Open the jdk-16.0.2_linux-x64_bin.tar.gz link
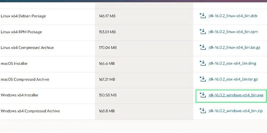This screenshot has width=267, height=133. 234,48
